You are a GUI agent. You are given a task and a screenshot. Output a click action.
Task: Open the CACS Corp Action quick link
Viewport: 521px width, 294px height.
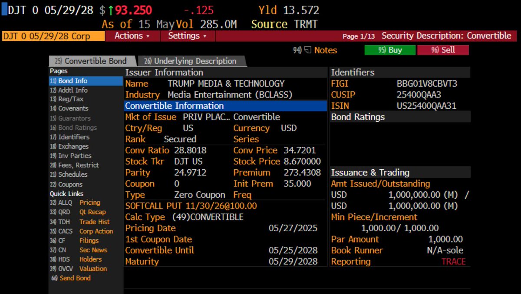pos(81,231)
